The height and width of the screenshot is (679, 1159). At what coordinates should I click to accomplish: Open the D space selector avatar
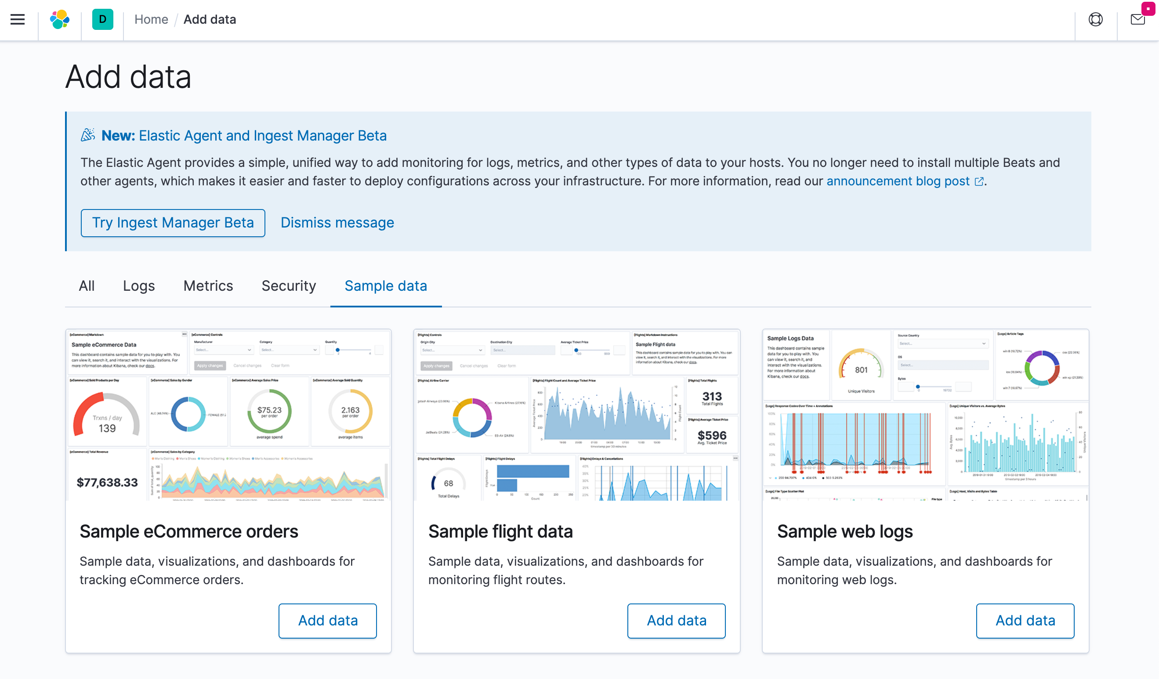102,19
